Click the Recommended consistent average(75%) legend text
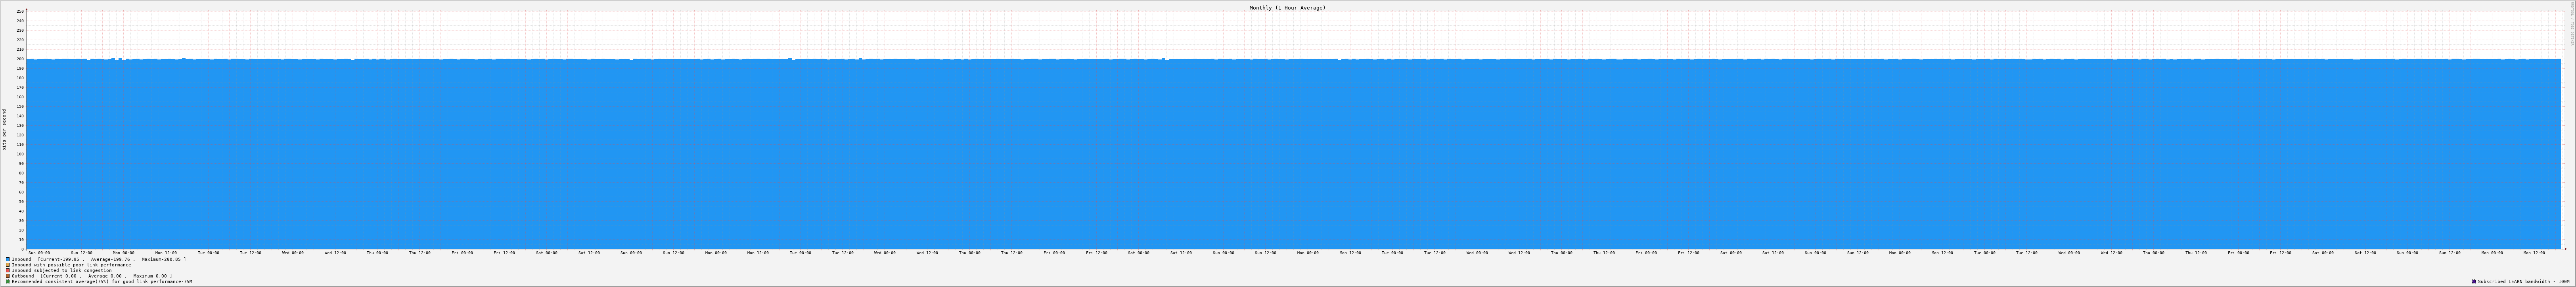Image resolution: width=2576 pixels, height=287 pixels. pos(102,282)
